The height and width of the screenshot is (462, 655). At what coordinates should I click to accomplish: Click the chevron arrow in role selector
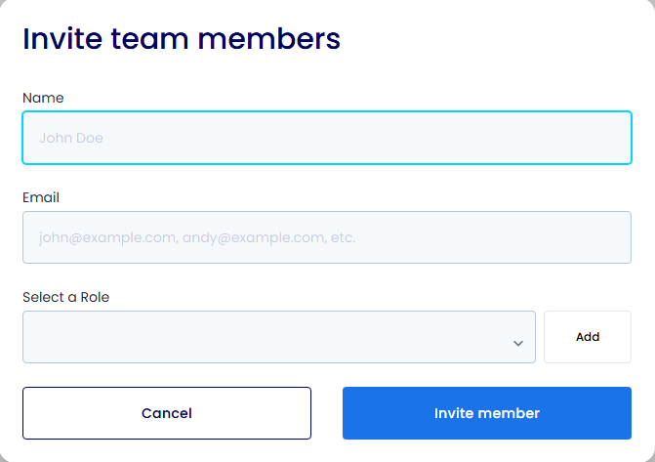tap(518, 343)
